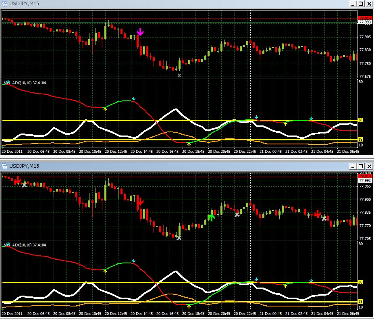
Task: Click the yellow arrow on level 18 in top ADX panel
Action: 189,144
